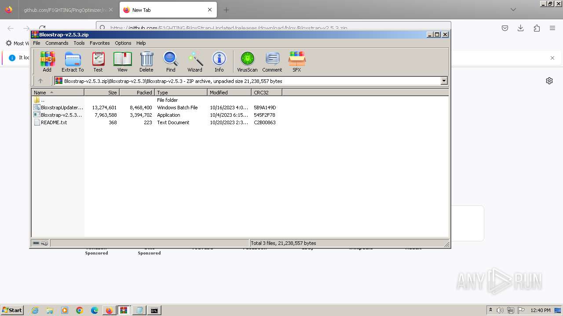Open File Explorer taskbar folder icon

(50, 310)
